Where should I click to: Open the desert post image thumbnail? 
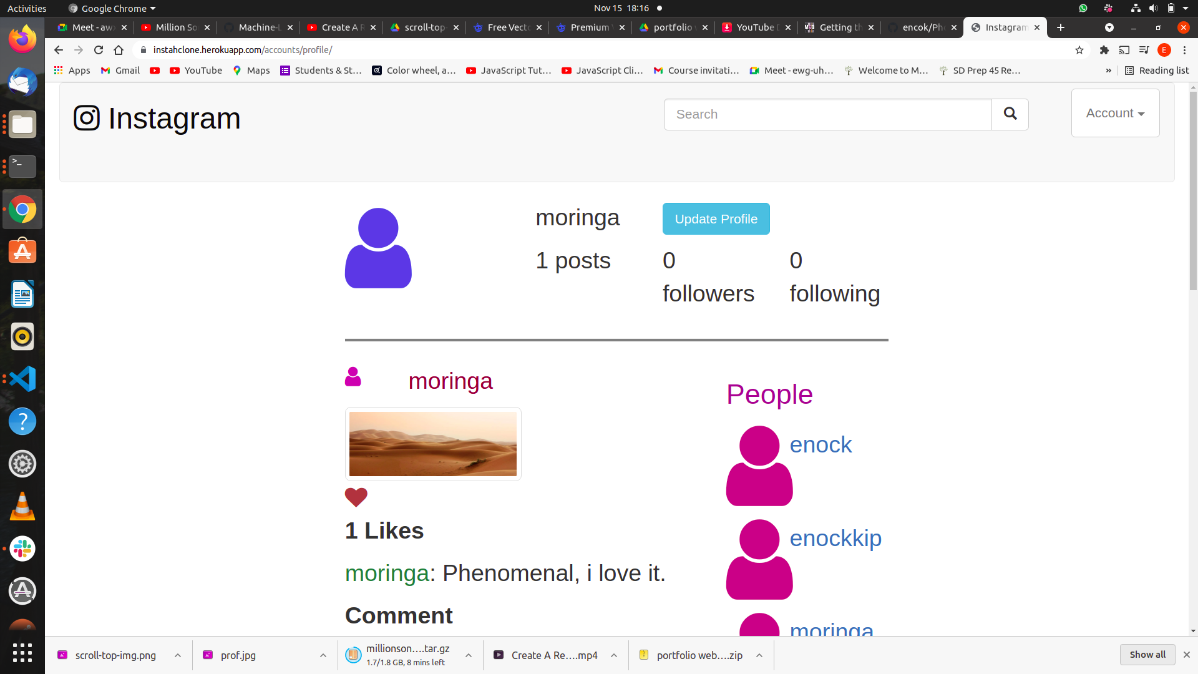click(433, 444)
